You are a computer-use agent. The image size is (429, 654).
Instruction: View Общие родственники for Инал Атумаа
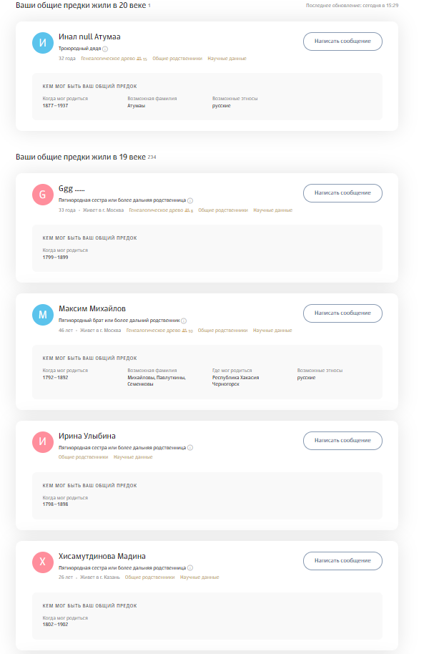coord(177,59)
